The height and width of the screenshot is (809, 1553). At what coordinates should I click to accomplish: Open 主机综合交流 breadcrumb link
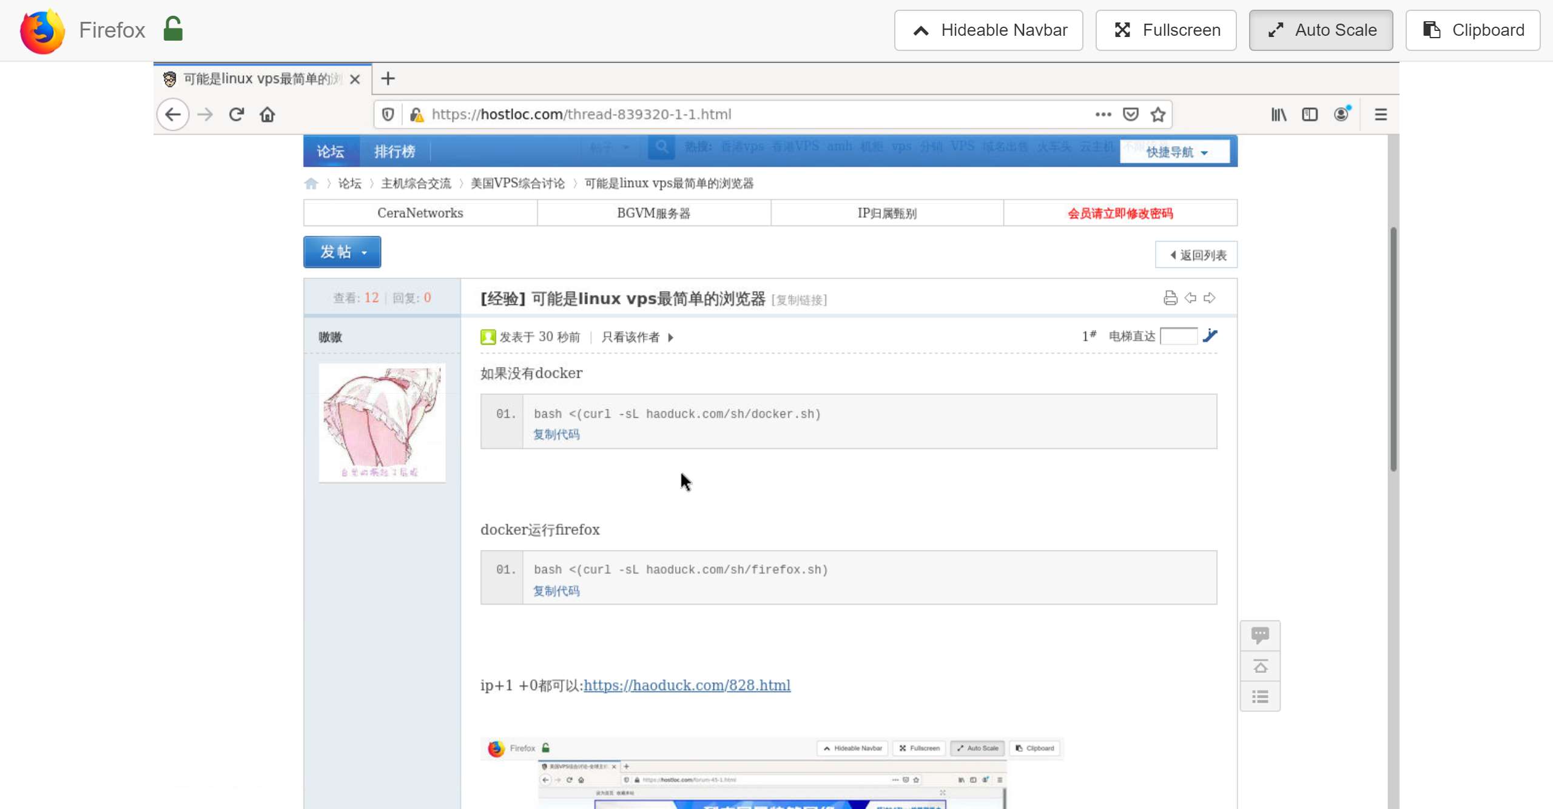(x=416, y=183)
